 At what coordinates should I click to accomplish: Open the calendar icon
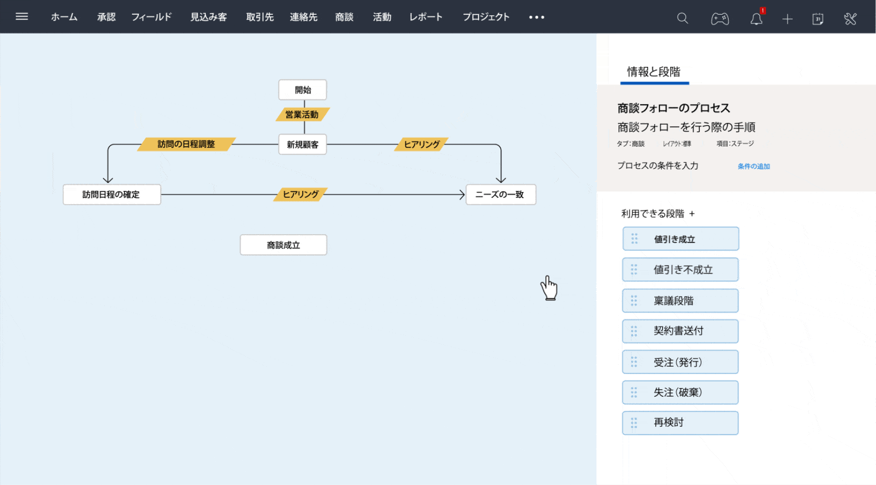tap(818, 19)
